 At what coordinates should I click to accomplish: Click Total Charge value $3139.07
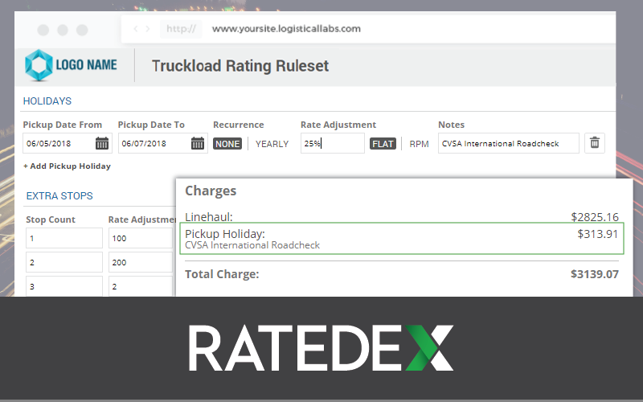click(x=595, y=274)
